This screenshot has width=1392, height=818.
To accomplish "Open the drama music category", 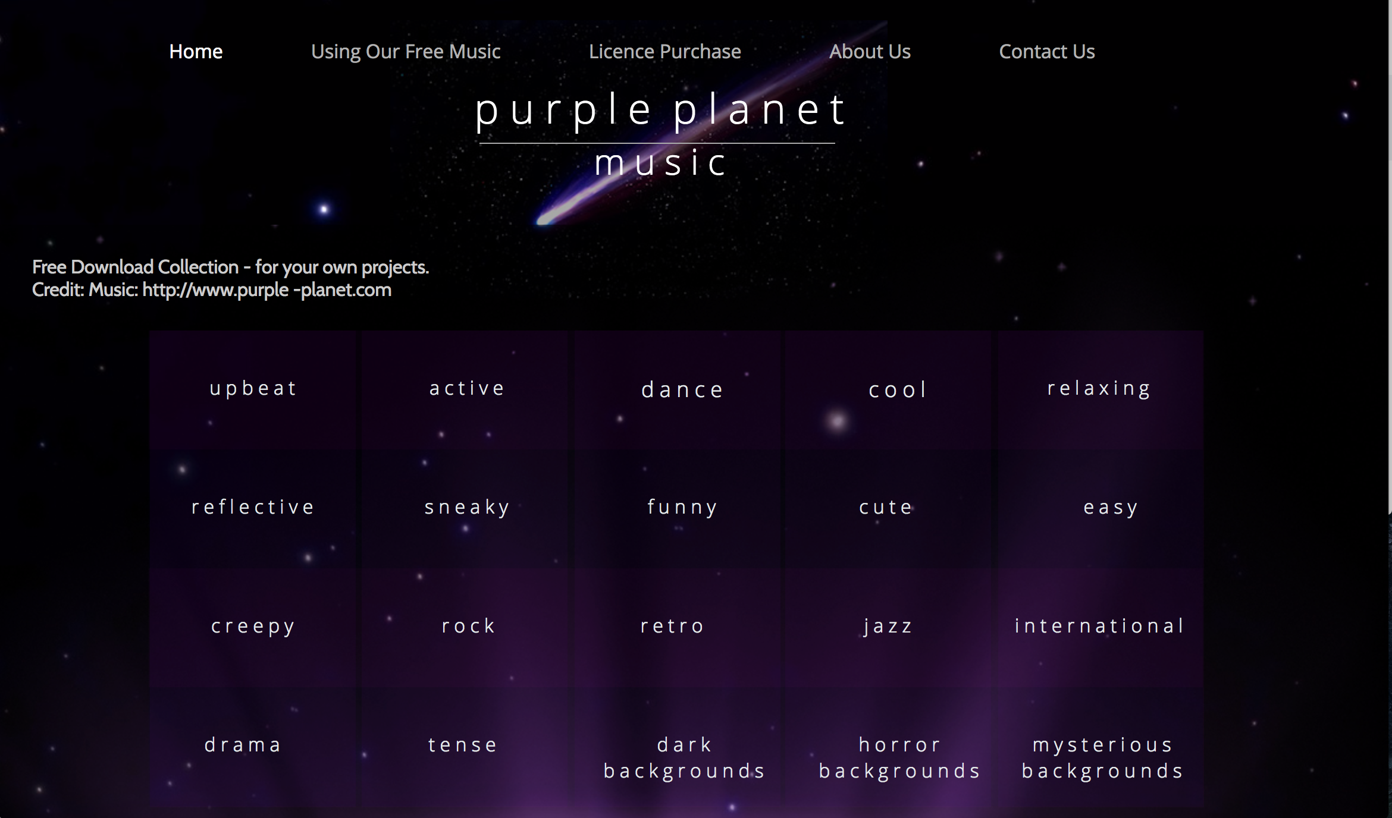I will point(243,745).
